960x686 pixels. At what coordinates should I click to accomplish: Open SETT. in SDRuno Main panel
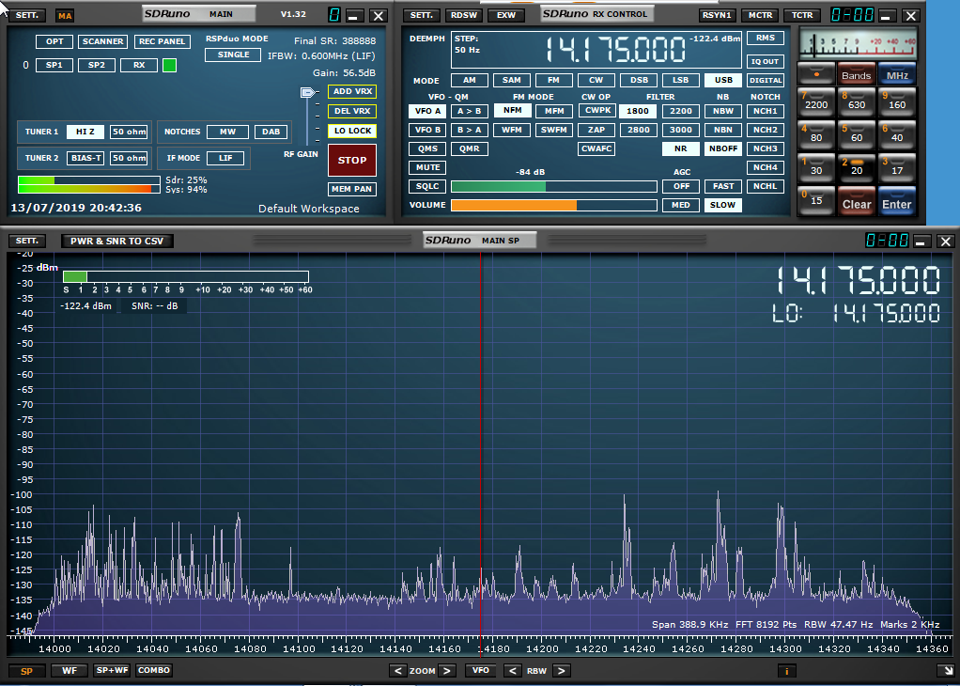tap(27, 15)
